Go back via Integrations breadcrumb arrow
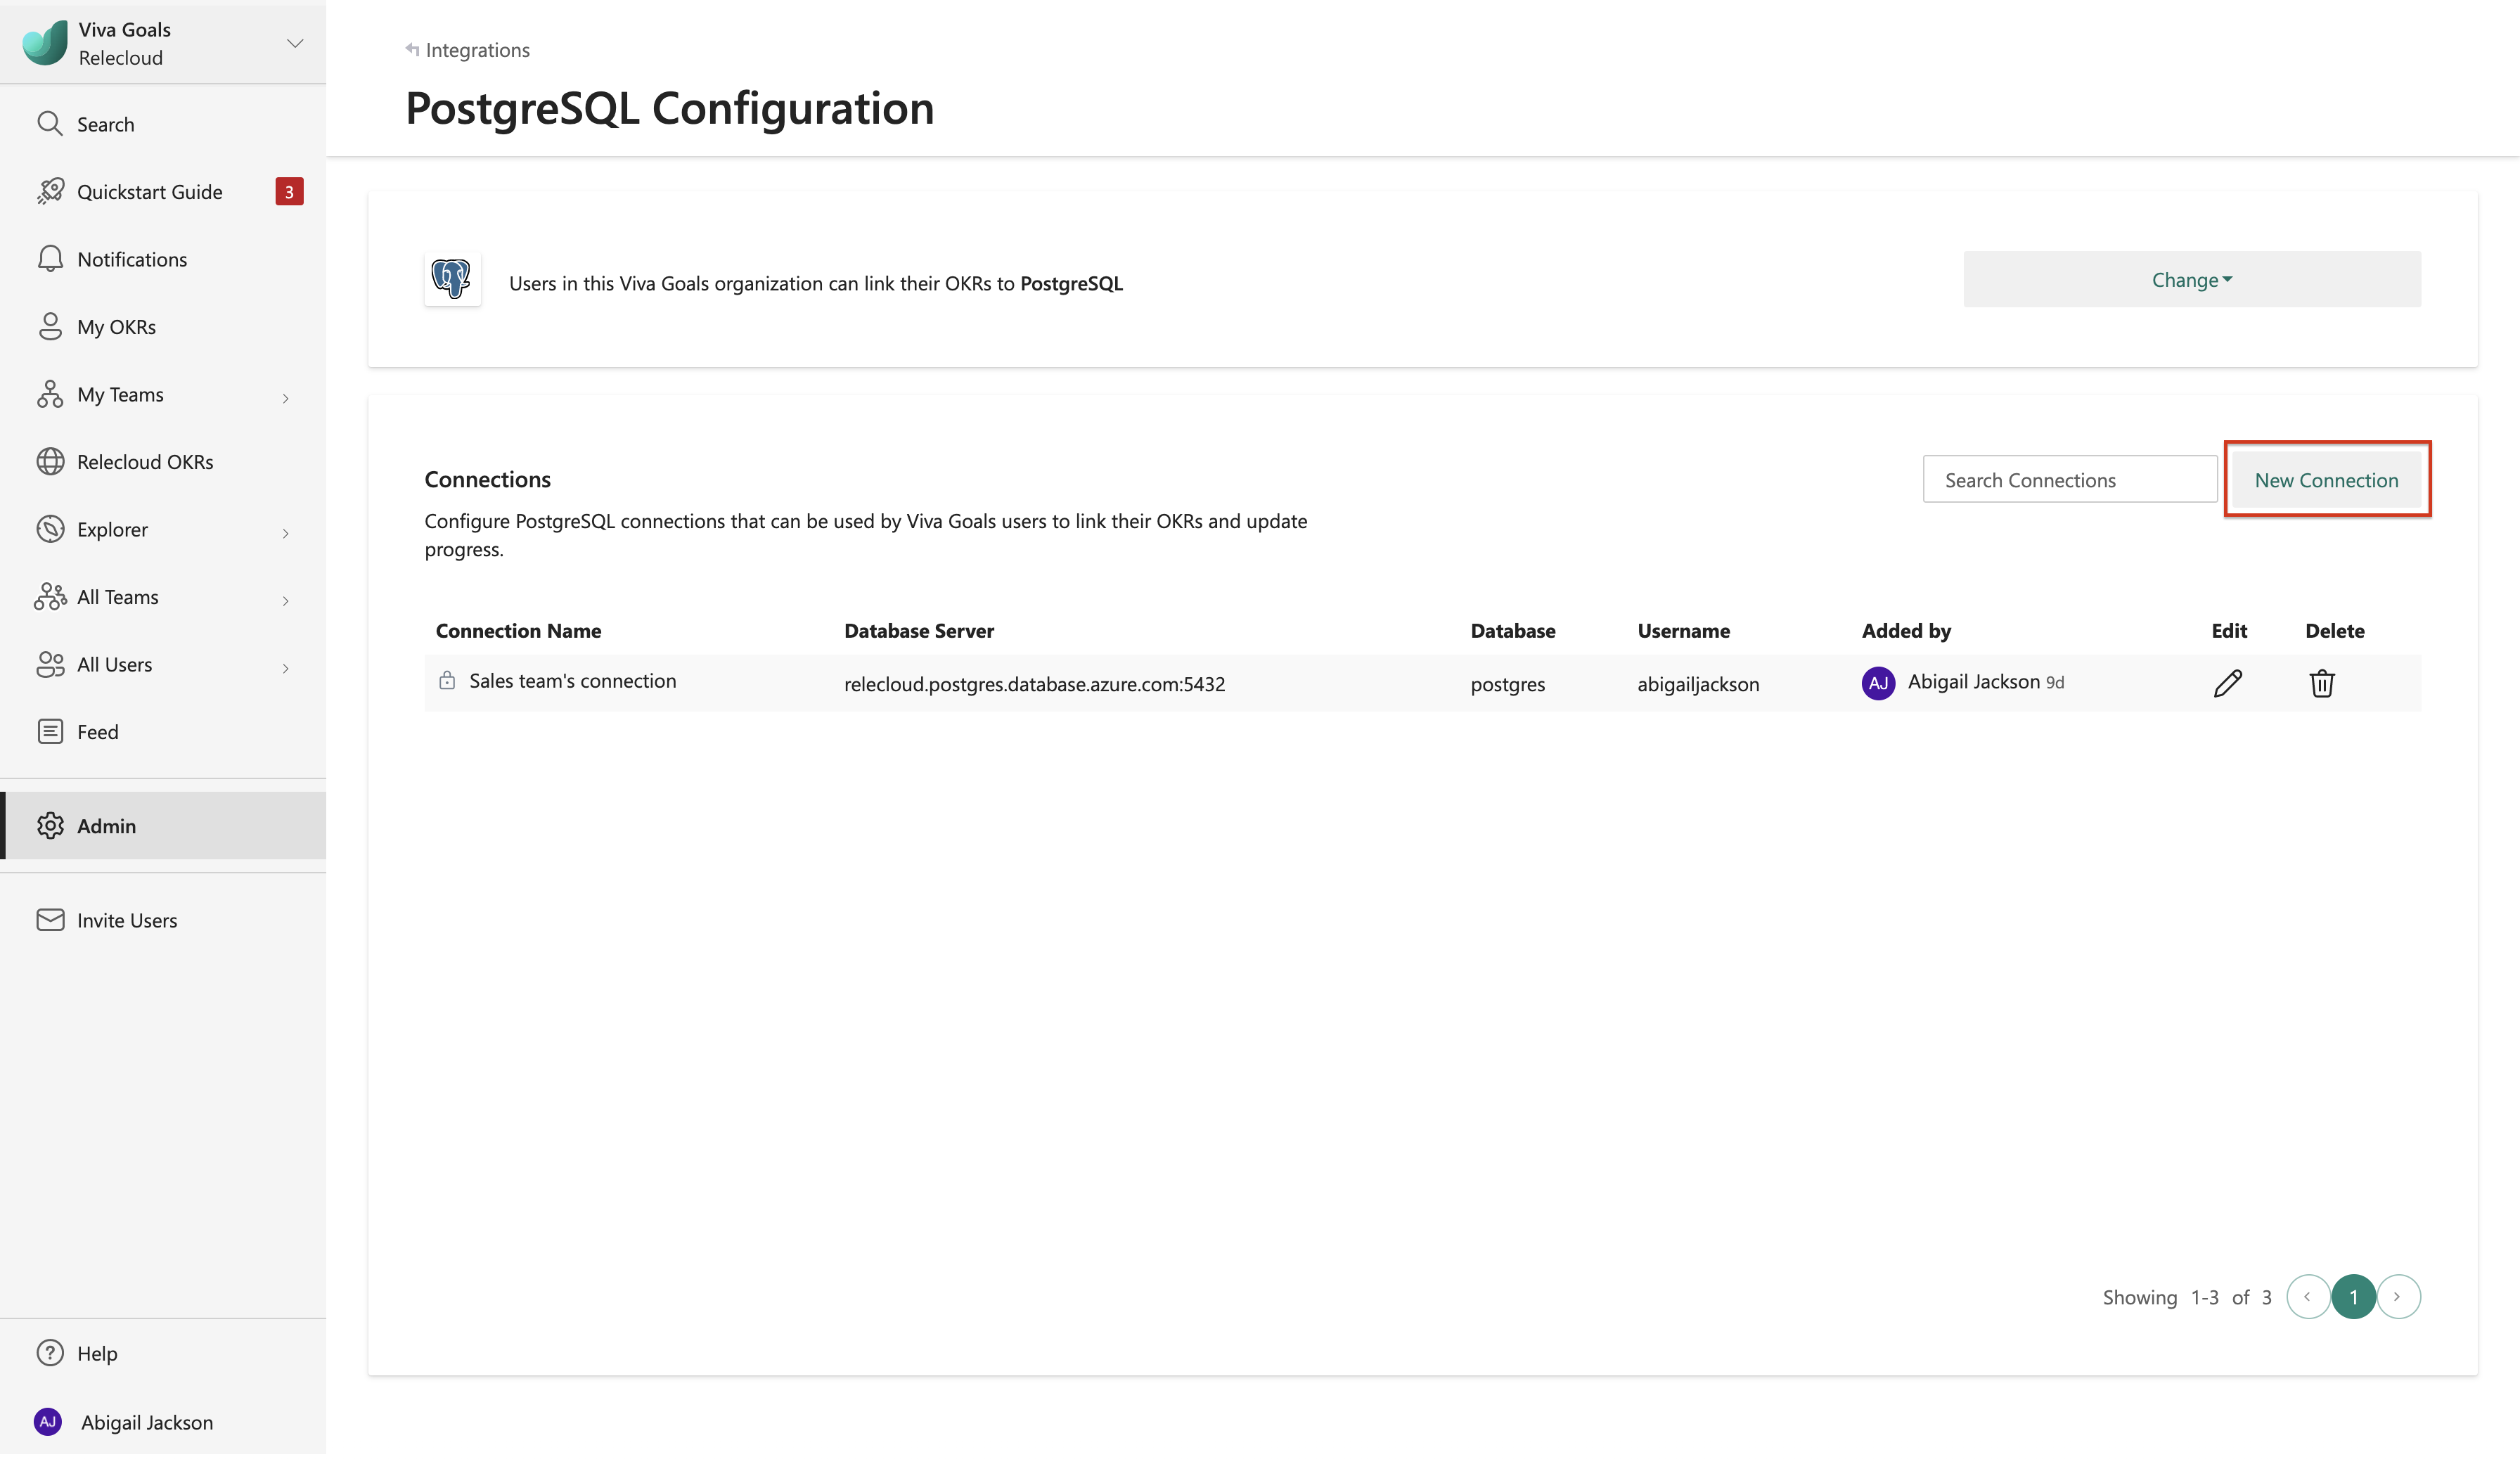2520x1464 pixels. click(x=412, y=49)
